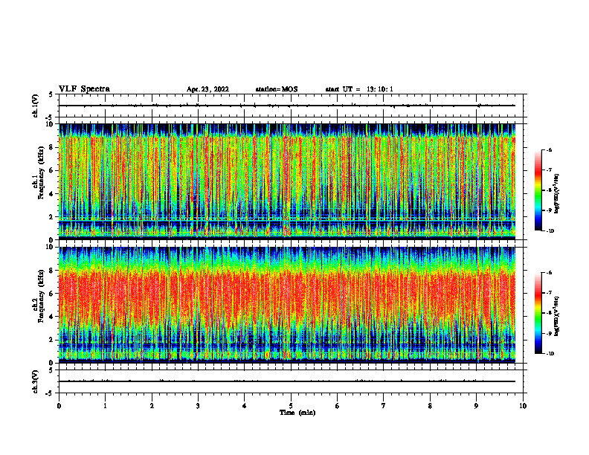This screenshot has width=589, height=455.
Task: Select ch.1 "Frequency (kHz)" axis label
Action: 42,172
